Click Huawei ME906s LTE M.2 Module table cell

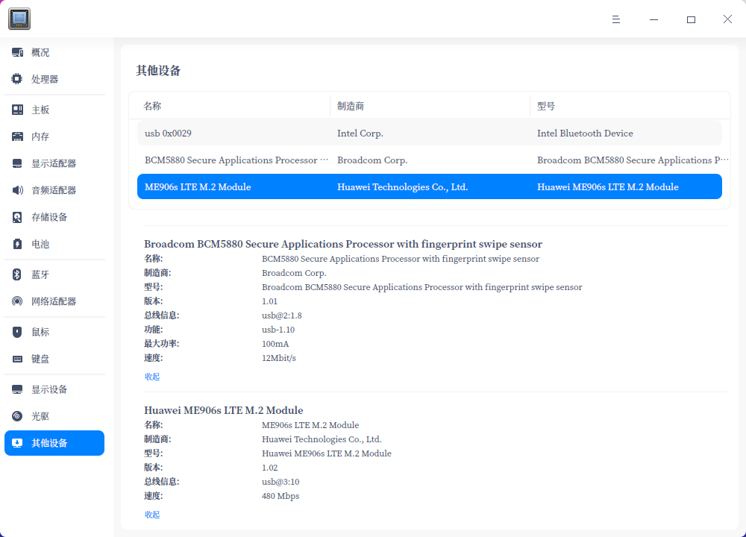coord(608,187)
